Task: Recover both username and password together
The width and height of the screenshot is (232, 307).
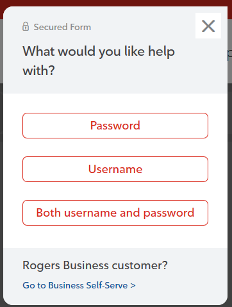Action: 115,213
